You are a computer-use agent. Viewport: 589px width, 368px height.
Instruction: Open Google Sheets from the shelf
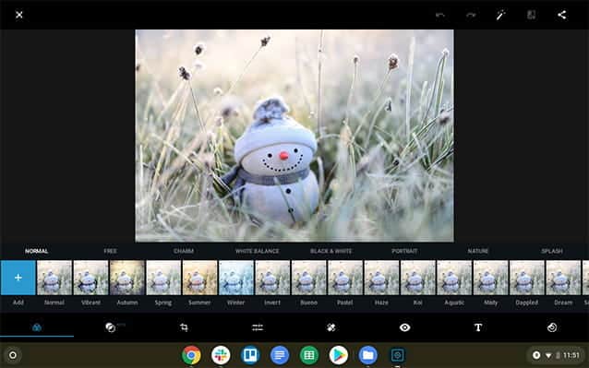click(309, 355)
